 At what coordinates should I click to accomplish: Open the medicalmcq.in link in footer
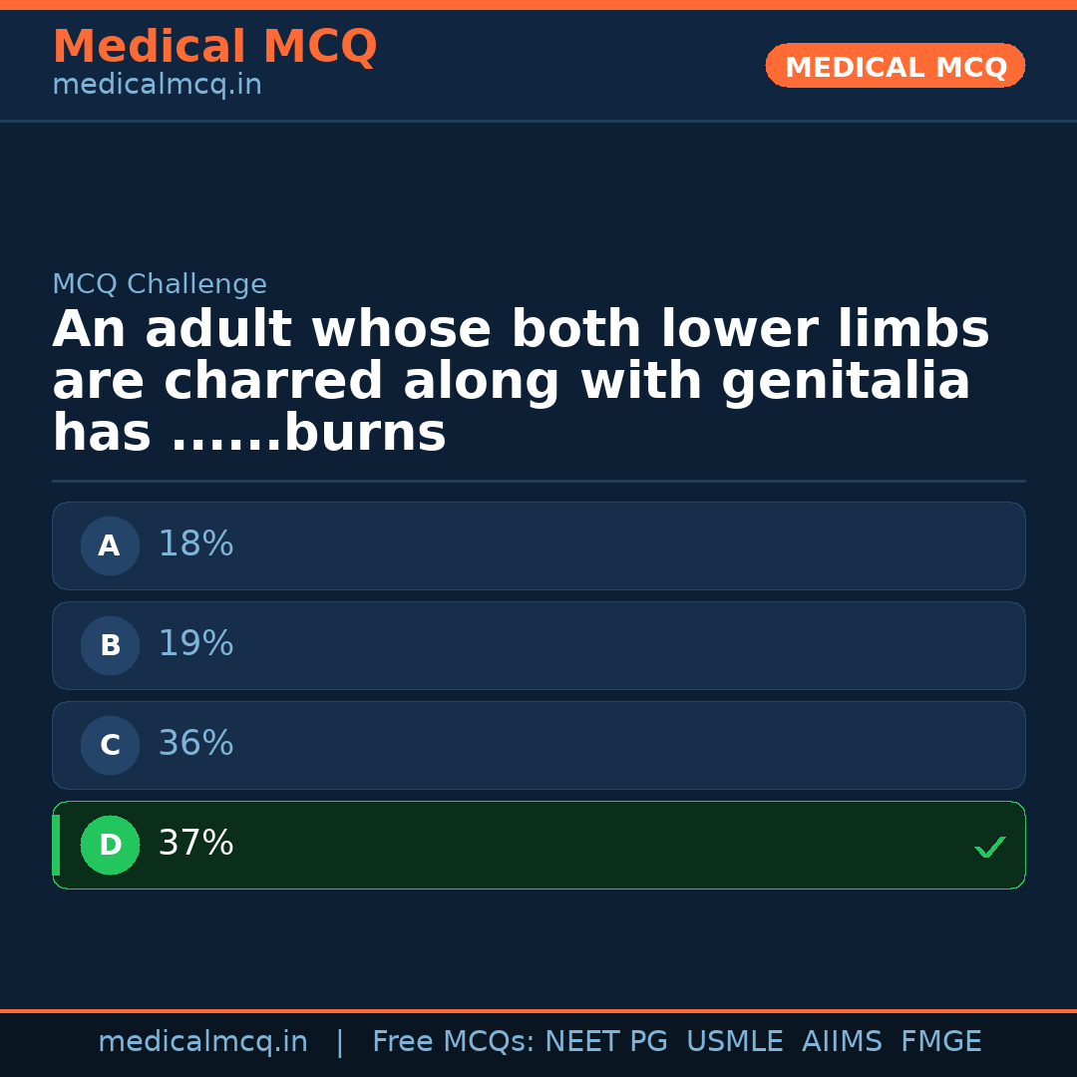(x=202, y=1042)
